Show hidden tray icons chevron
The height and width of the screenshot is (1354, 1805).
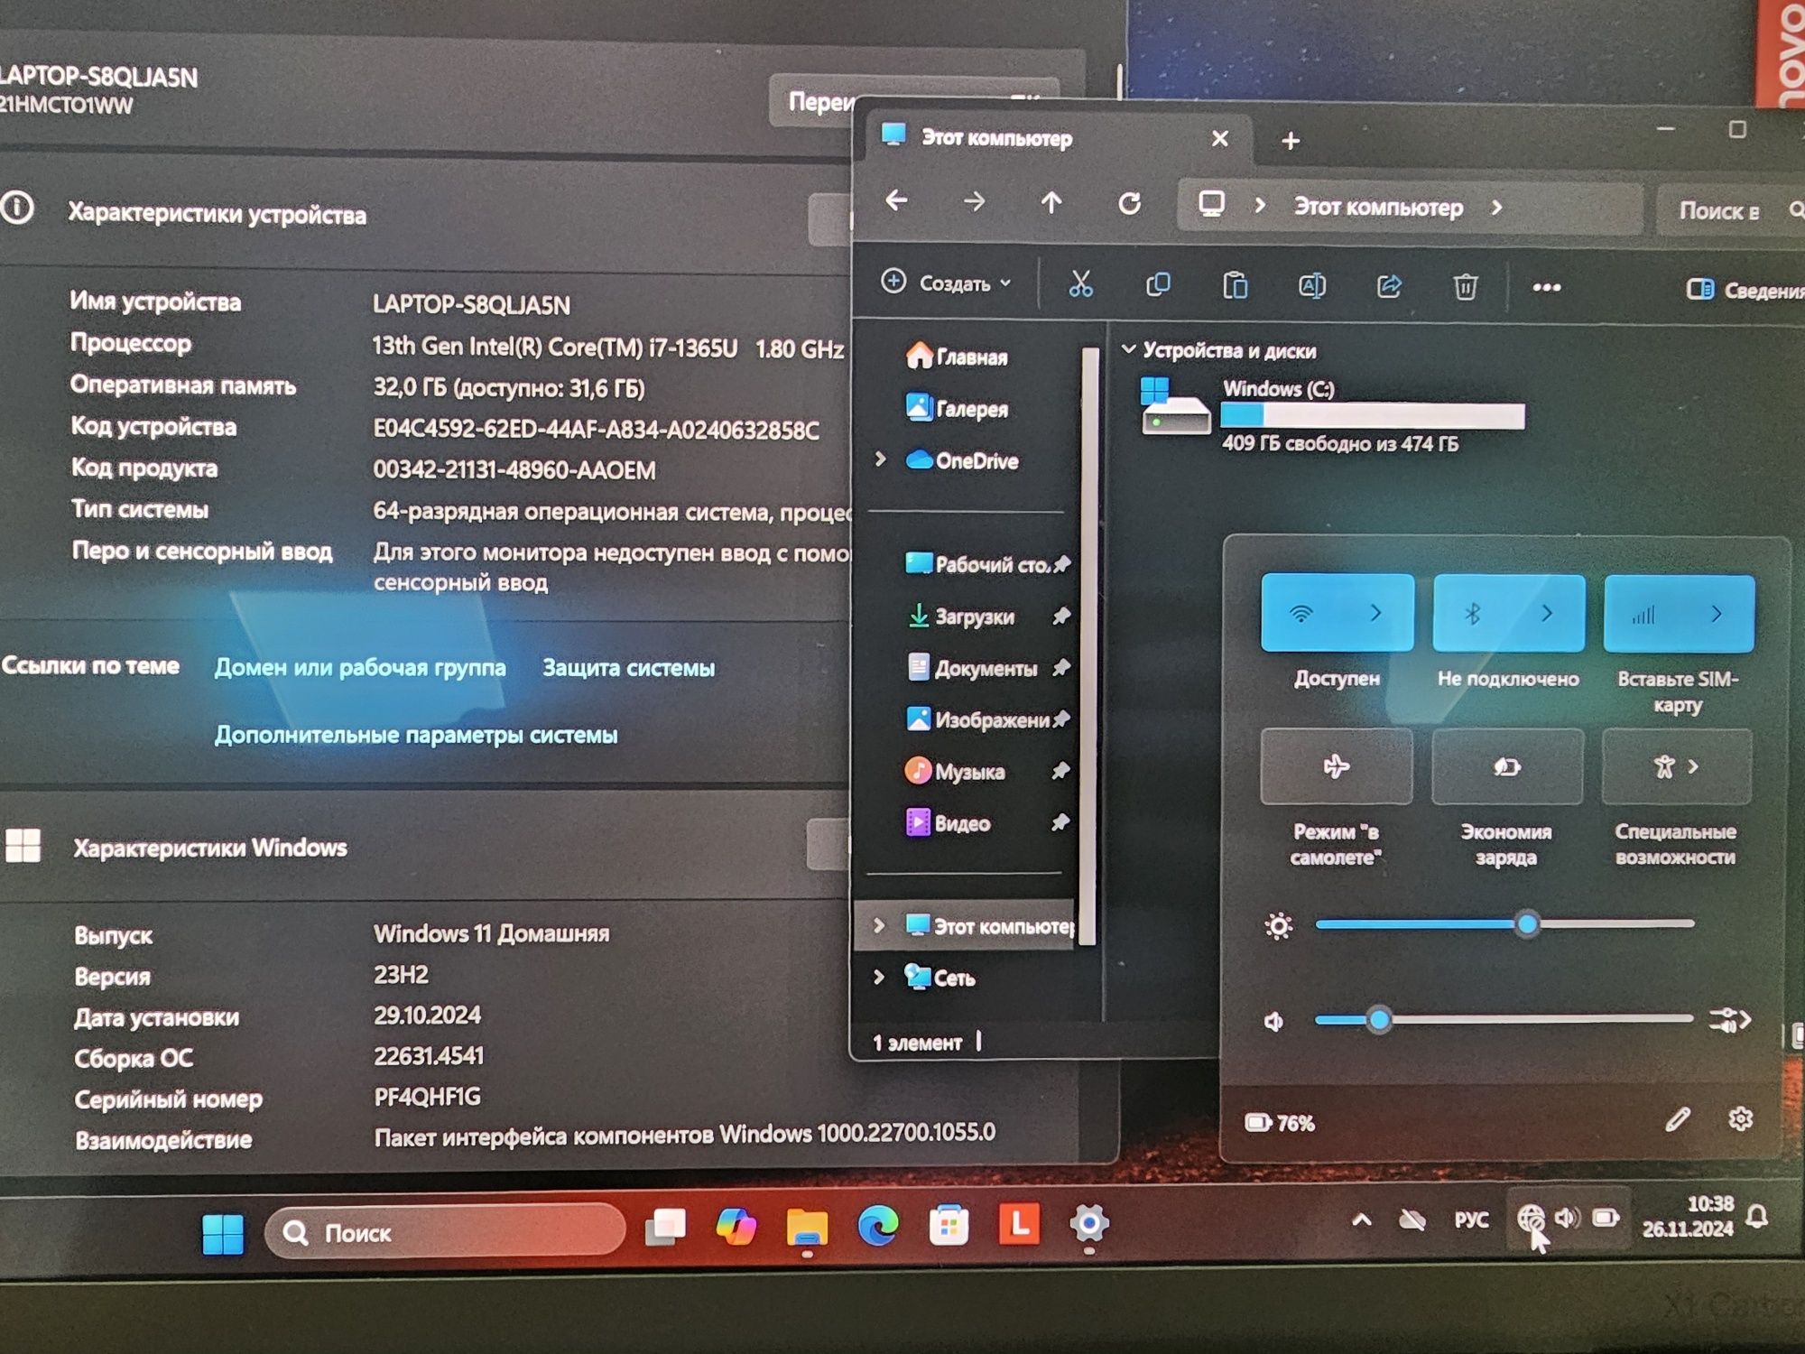click(x=1361, y=1220)
